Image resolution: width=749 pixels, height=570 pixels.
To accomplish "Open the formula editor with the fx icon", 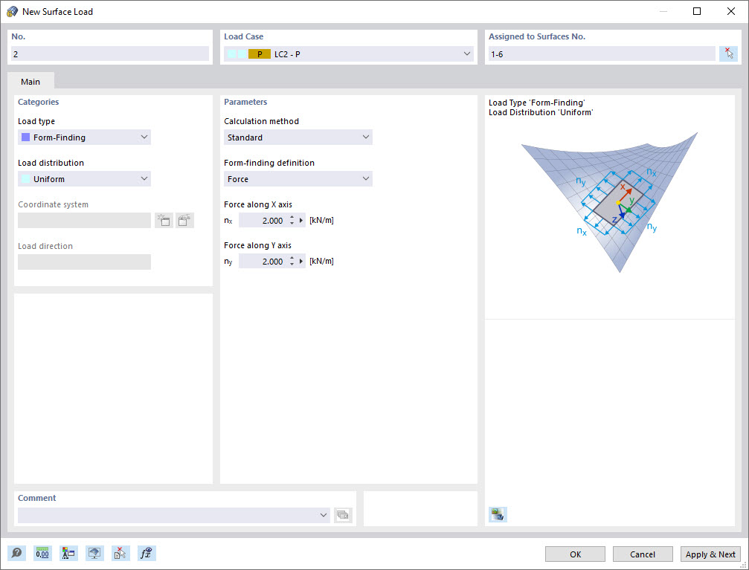I will (146, 553).
